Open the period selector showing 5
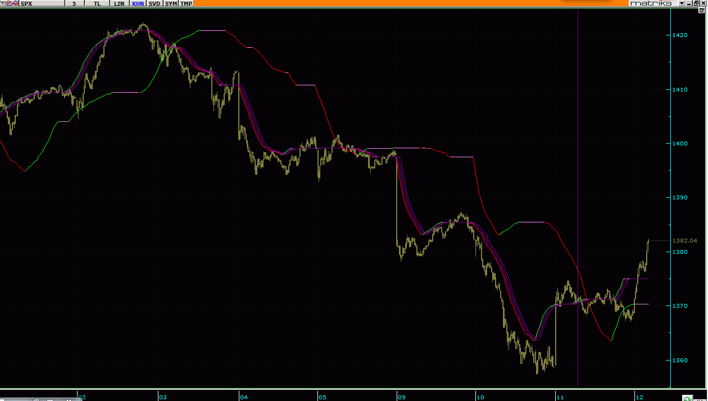Image resolution: width=708 pixels, height=401 pixels. click(74, 3)
